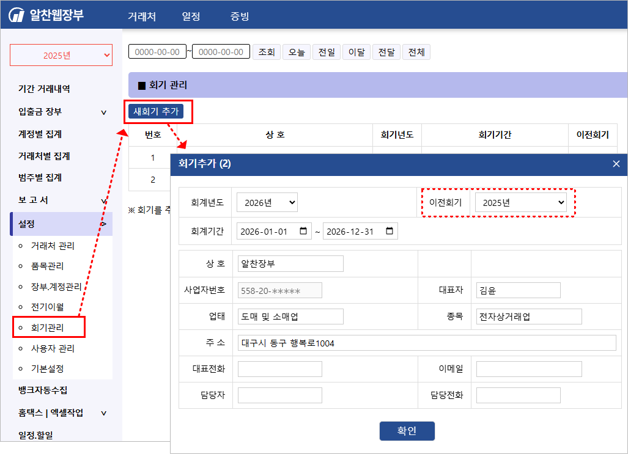The width and height of the screenshot is (628, 454).
Task: Close the 회기추가 dialog
Action: (x=616, y=164)
